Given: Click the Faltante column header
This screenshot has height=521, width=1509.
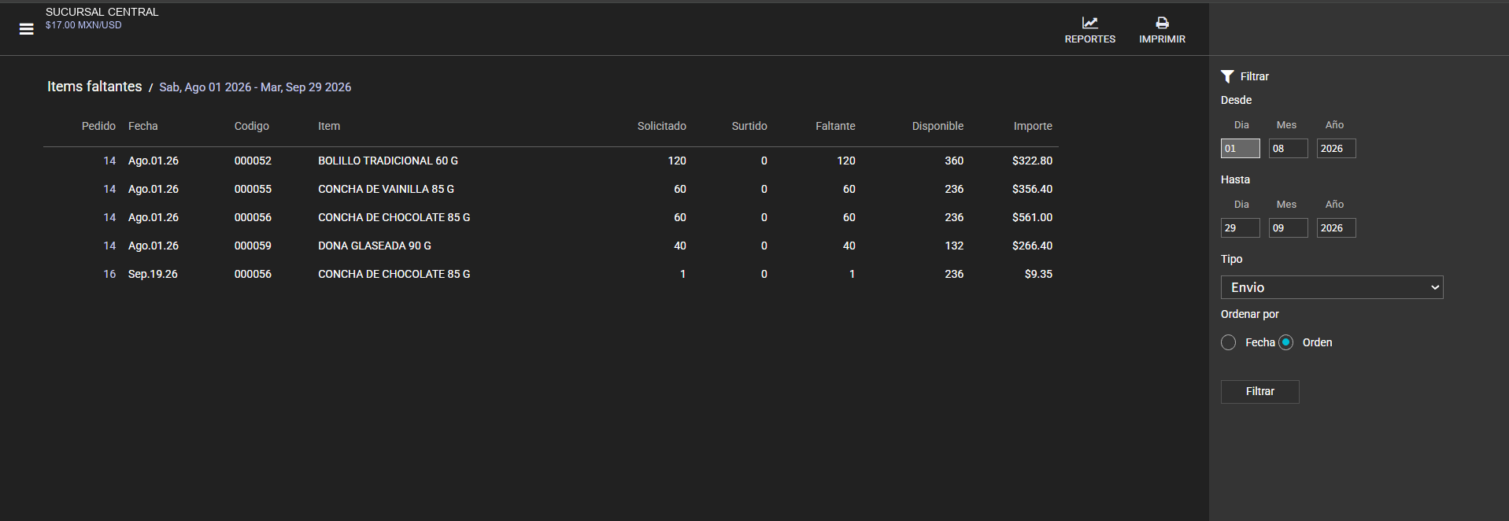Looking at the screenshot, I should coord(835,126).
